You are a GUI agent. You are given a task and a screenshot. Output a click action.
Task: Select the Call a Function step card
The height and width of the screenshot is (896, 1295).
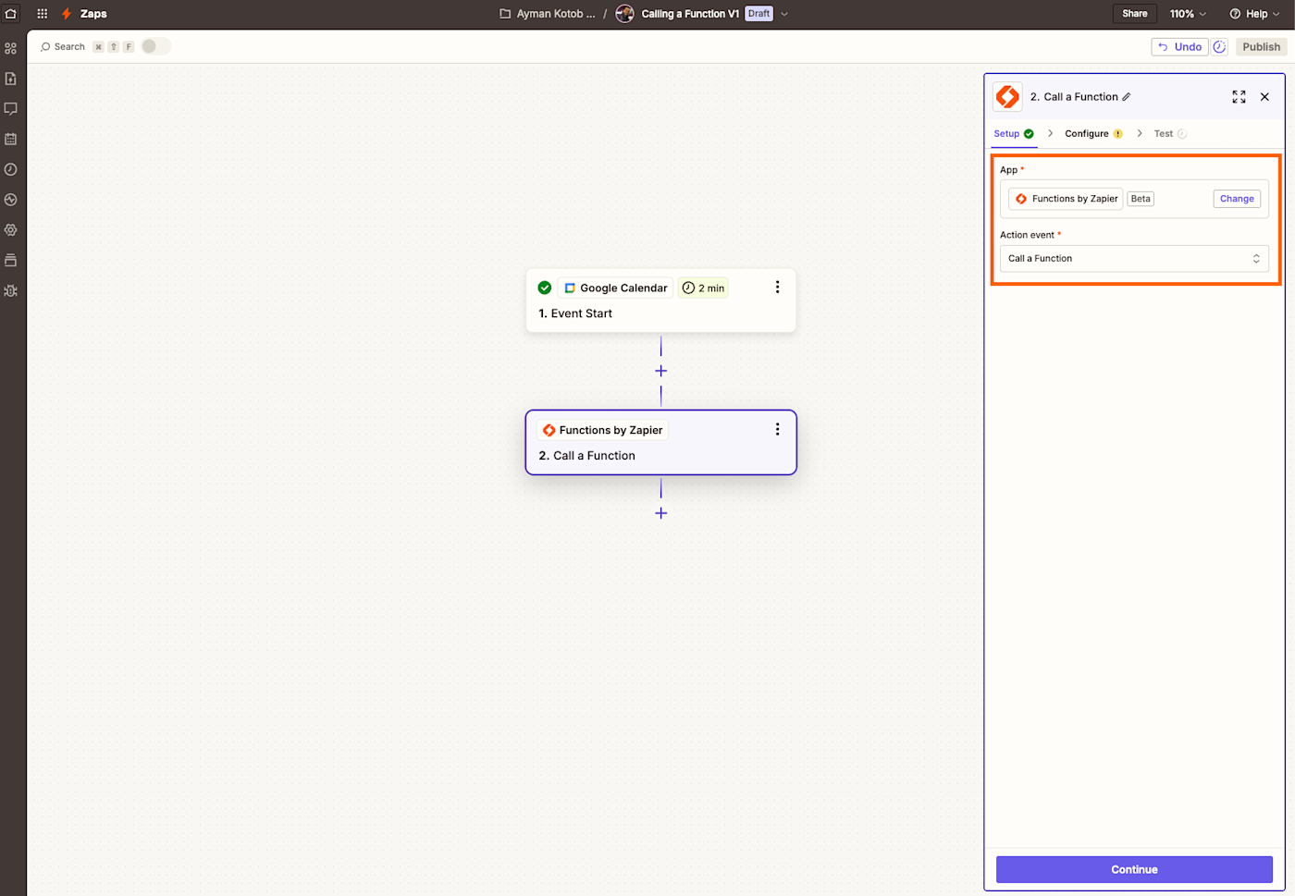point(660,442)
